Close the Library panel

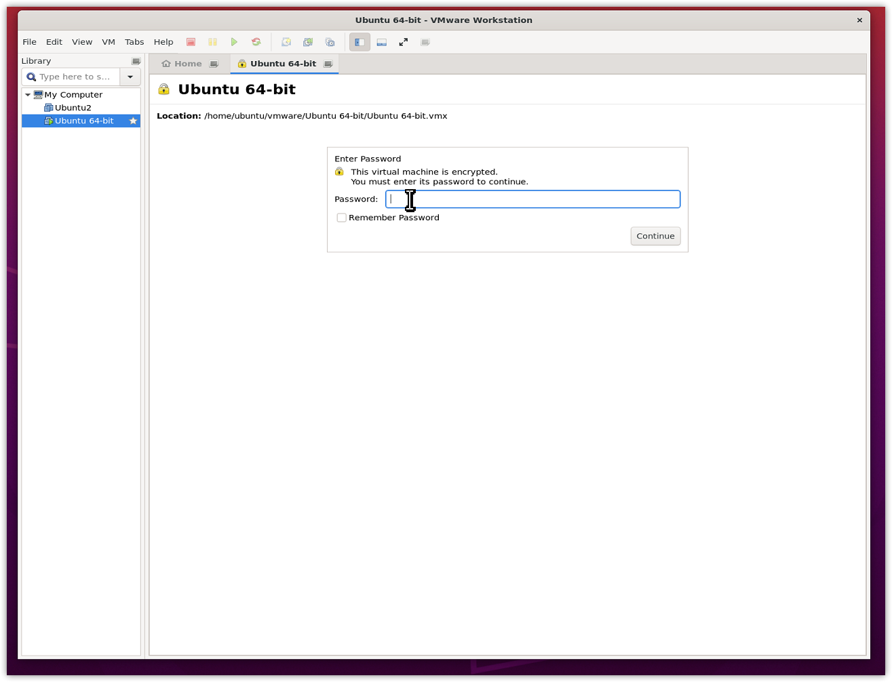(x=136, y=61)
